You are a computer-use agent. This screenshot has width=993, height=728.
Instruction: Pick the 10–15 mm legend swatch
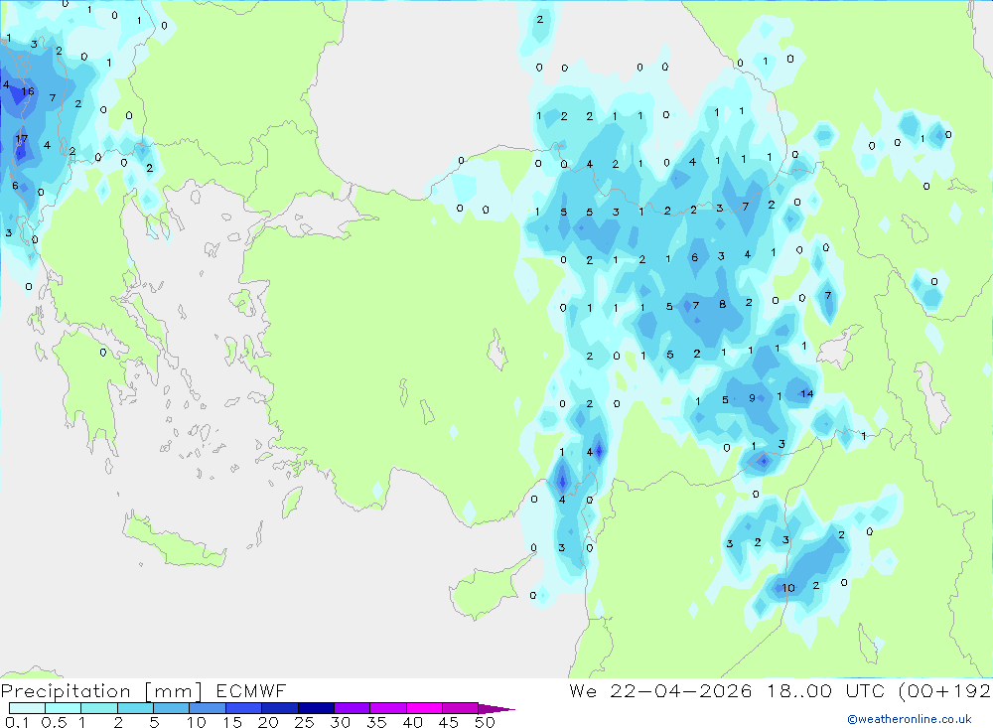tap(208, 708)
